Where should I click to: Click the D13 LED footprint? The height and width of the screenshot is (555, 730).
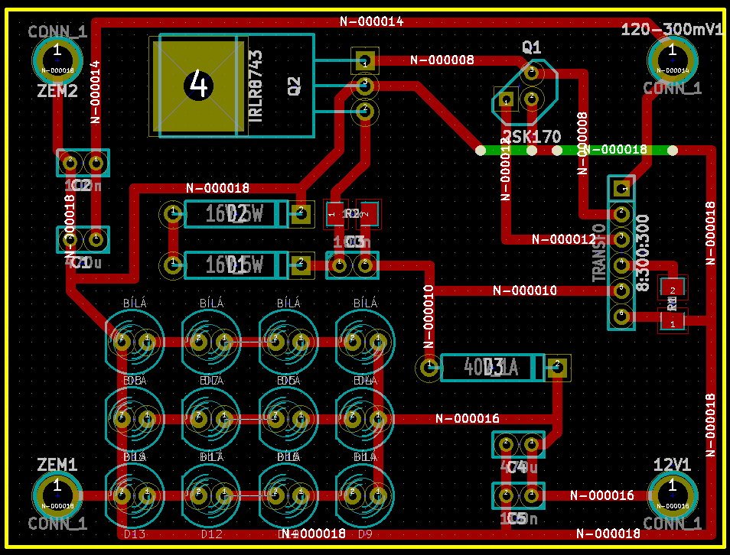click(134, 494)
